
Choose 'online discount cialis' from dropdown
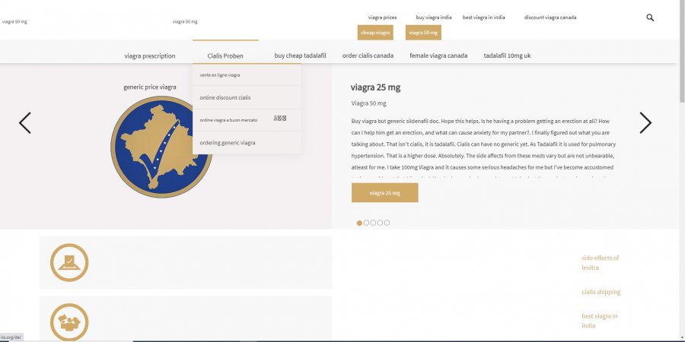pos(225,97)
